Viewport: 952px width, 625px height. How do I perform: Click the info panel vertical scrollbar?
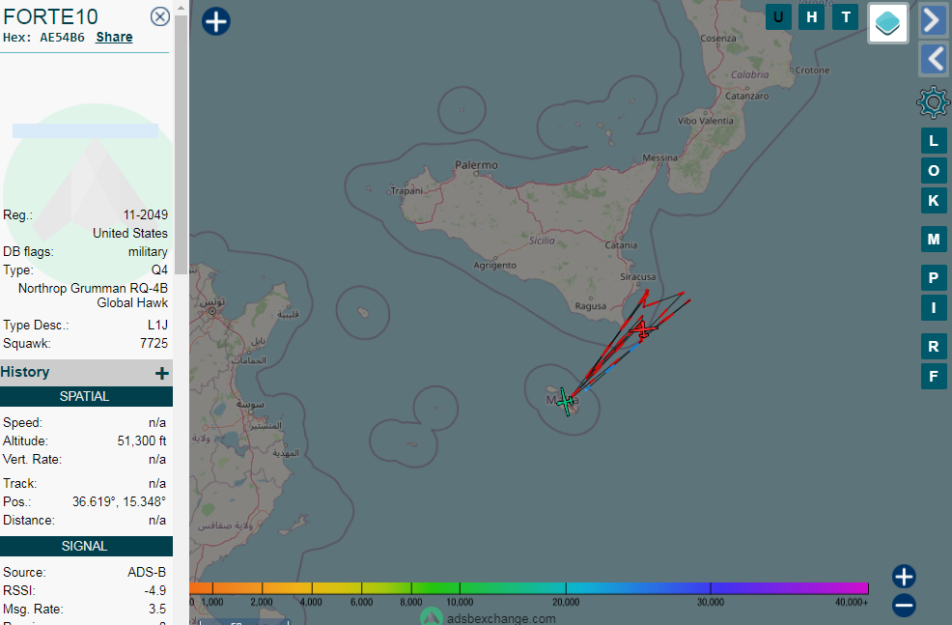(181, 145)
